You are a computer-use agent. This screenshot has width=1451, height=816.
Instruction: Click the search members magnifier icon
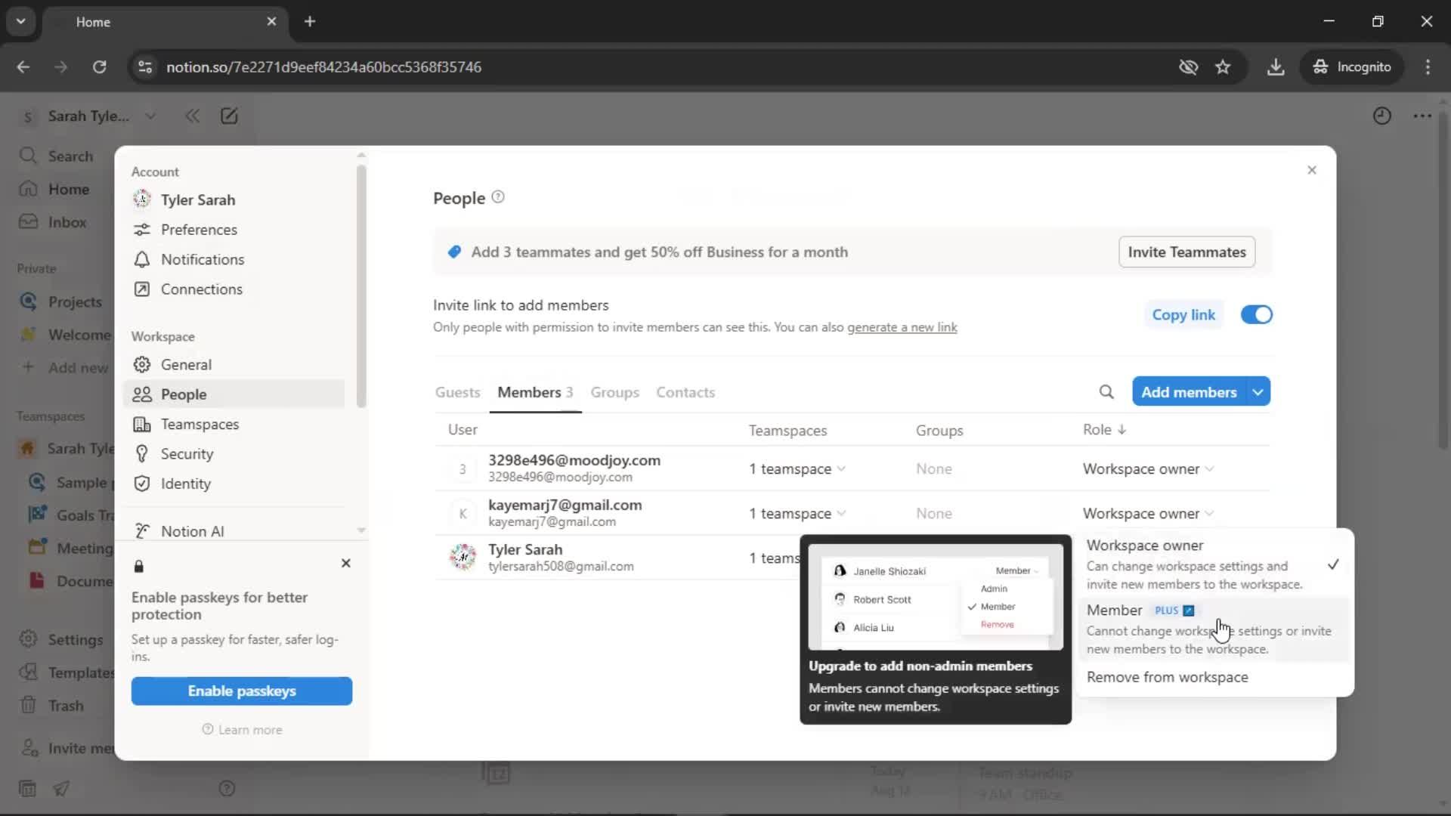click(x=1106, y=392)
